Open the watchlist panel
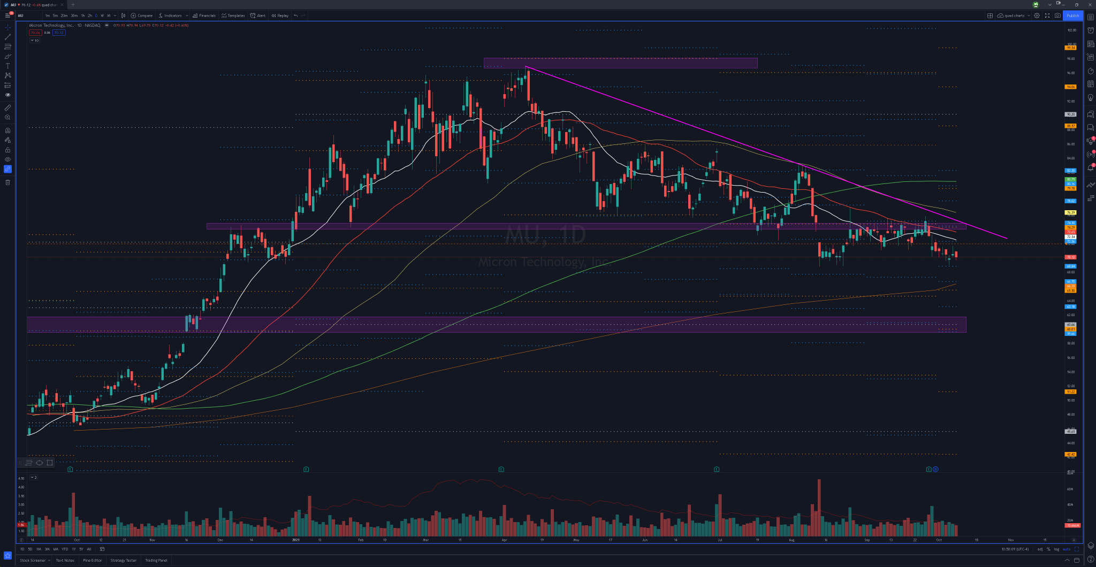The width and height of the screenshot is (1096, 567). [x=1091, y=17]
